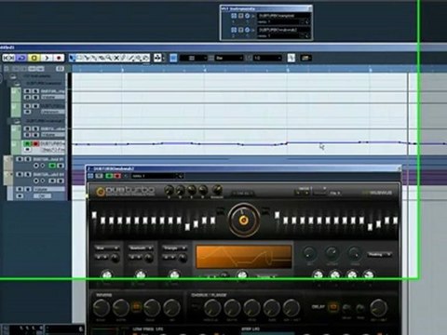Click the red write button in plugin window header

[x=117, y=176]
